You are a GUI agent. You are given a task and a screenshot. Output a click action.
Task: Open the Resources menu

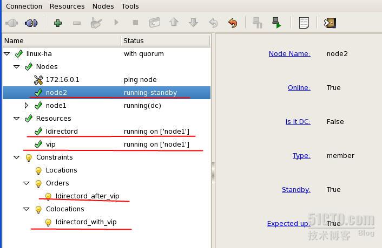click(x=67, y=6)
